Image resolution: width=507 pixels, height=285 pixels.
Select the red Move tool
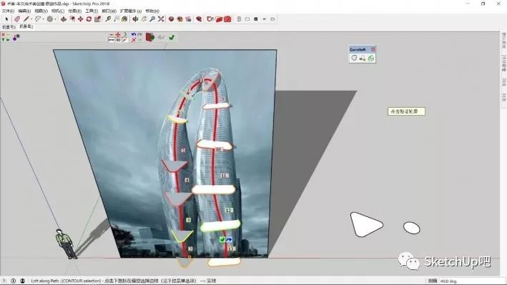click(81, 19)
